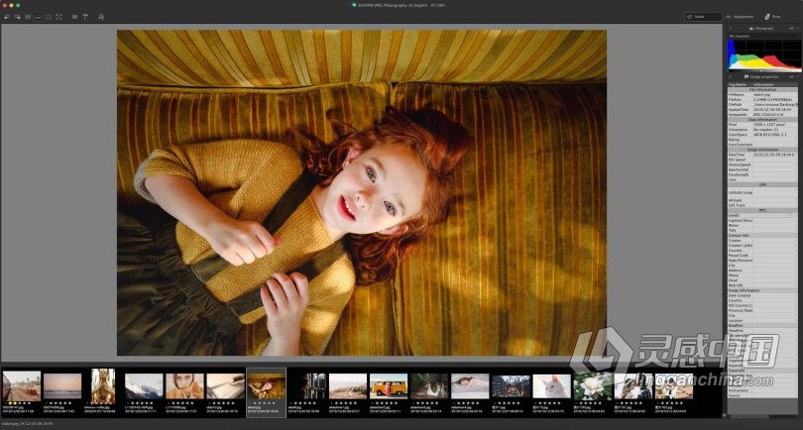Open the Print section tab

tap(774, 17)
